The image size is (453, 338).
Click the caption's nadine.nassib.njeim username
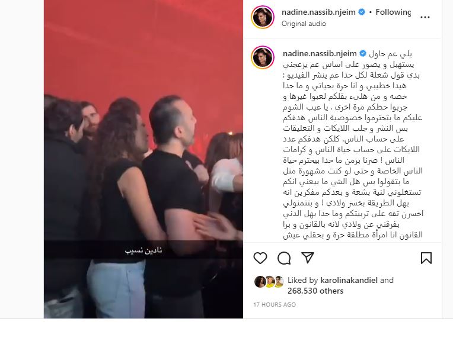tap(320, 54)
